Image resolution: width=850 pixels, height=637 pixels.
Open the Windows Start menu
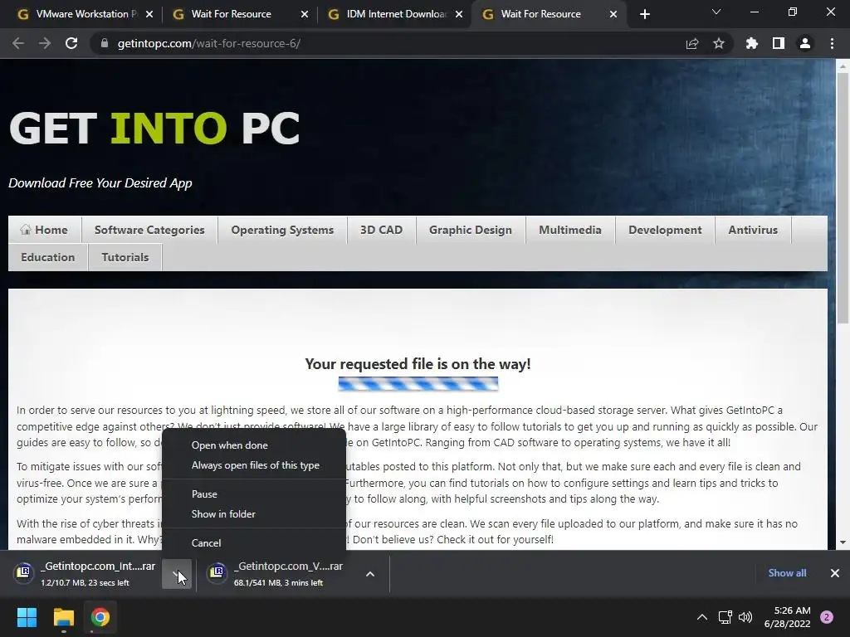(x=27, y=617)
